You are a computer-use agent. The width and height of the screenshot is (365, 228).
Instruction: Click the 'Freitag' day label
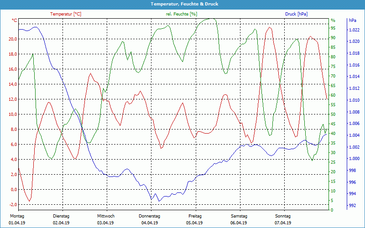click(195, 216)
